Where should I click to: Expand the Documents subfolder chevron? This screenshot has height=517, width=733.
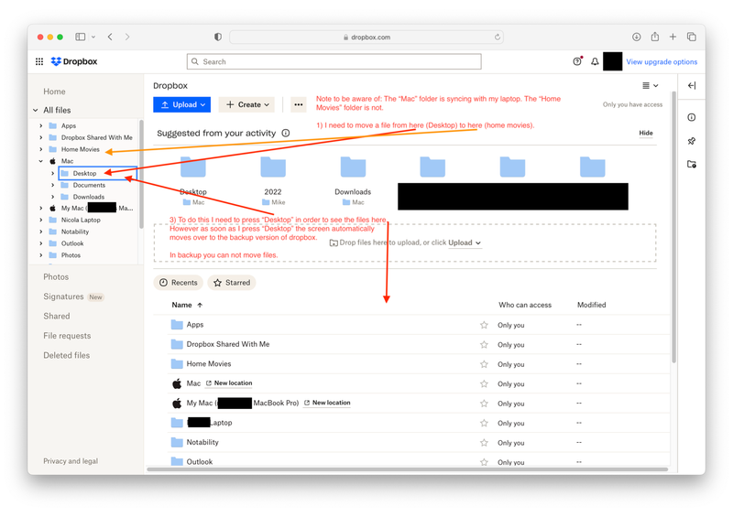(x=53, y=185)
